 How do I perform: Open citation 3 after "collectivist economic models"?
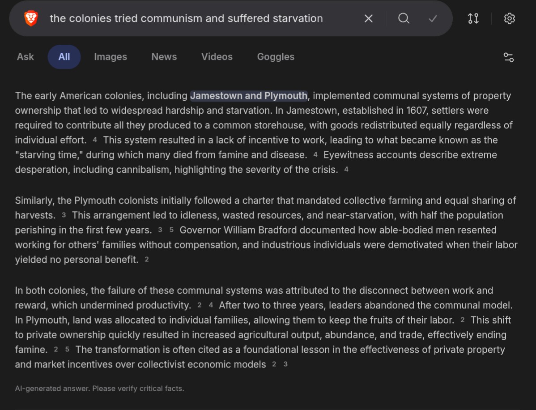[285, 364]
